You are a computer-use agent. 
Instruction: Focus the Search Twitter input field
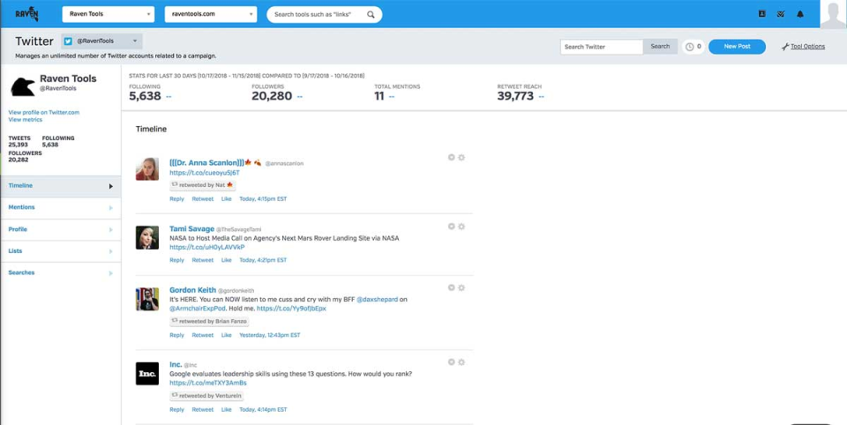[x=602, y=47]
